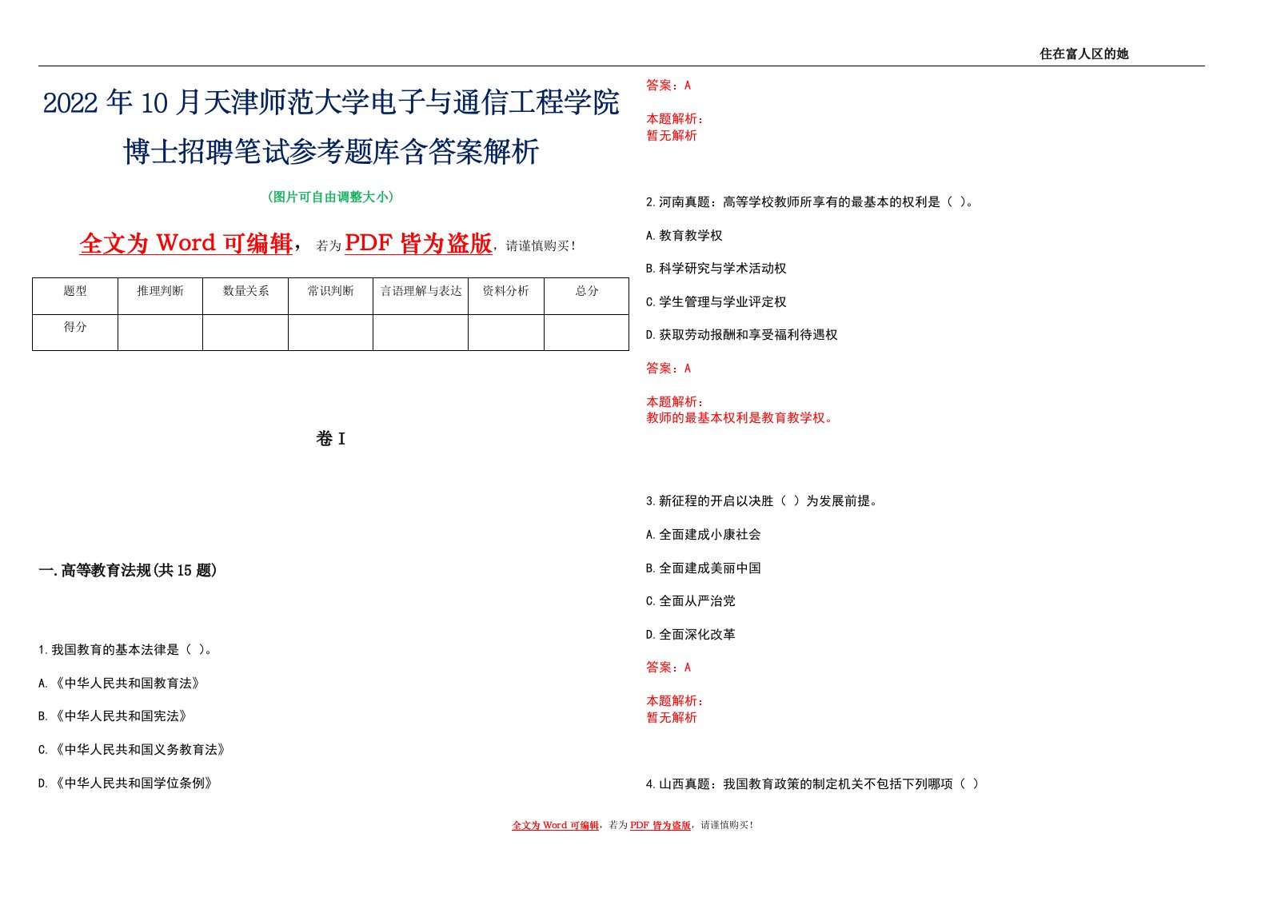
Task: Click the table cell 总分
Action: (x=587, y=296)
